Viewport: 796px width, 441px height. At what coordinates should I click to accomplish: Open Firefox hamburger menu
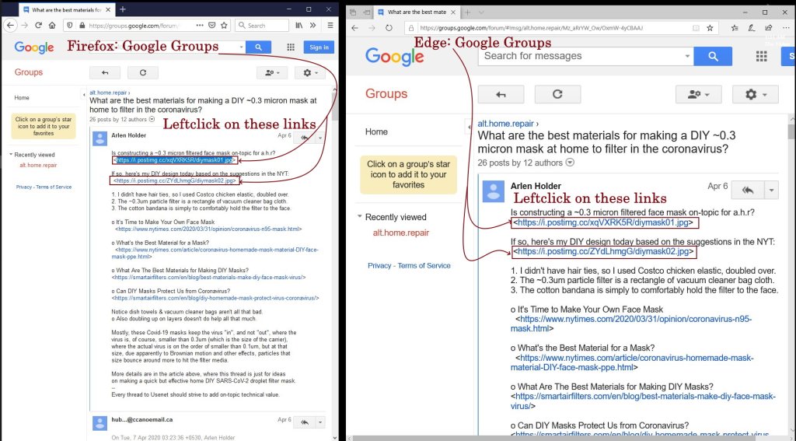(330, 25)
